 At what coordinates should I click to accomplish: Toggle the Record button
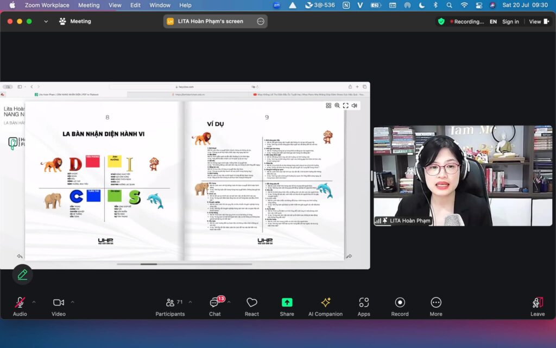click(400, 303)
